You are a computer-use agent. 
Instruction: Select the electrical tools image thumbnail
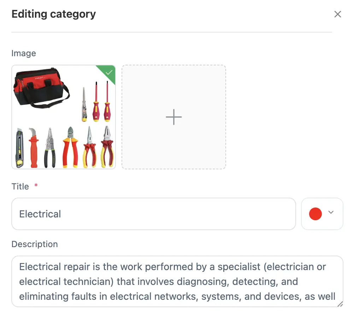click(64, 117)
